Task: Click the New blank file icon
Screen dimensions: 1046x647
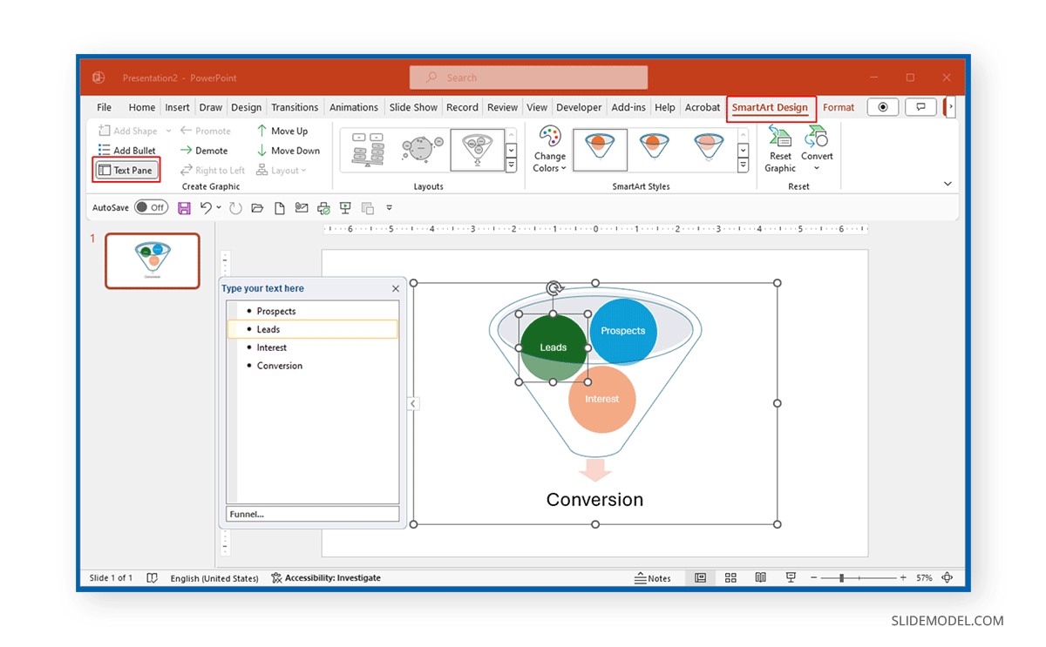Action: (x=280, y=208)
